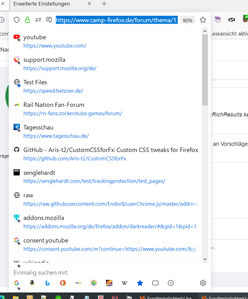This screenshot has height=299, width=248.
Task: Search once with eBay
Action: [78, 283]
